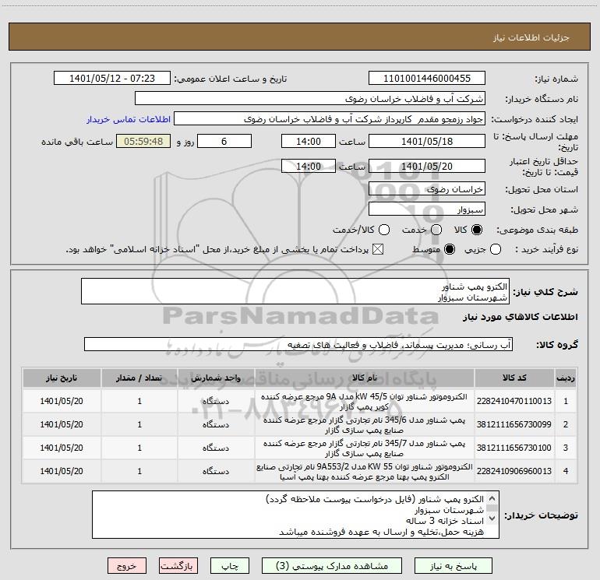Screen dimensions: 600x580
Task: Click the request creator name field
Action: (x=330, y=119)
